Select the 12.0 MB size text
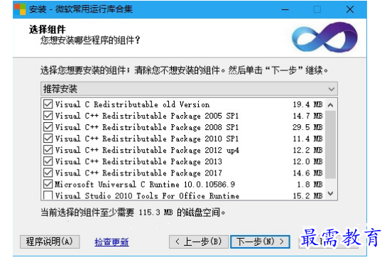Screen dimensions: 387x260 tap(307, 161)
